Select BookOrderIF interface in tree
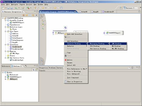Viewport: 142px width, 106px height. 17,47
